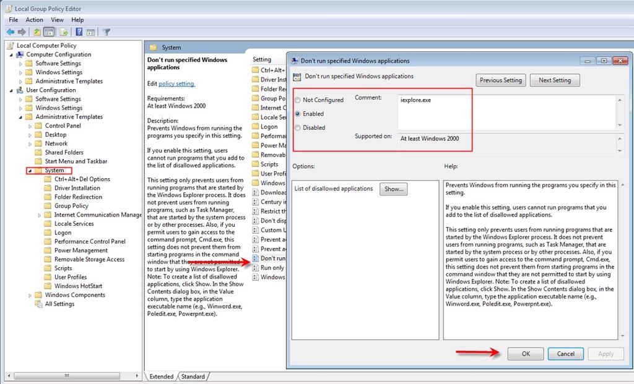This screenshot has height=384, width=634.
Task: Open the 'policy setting' link
Action: 176,83
